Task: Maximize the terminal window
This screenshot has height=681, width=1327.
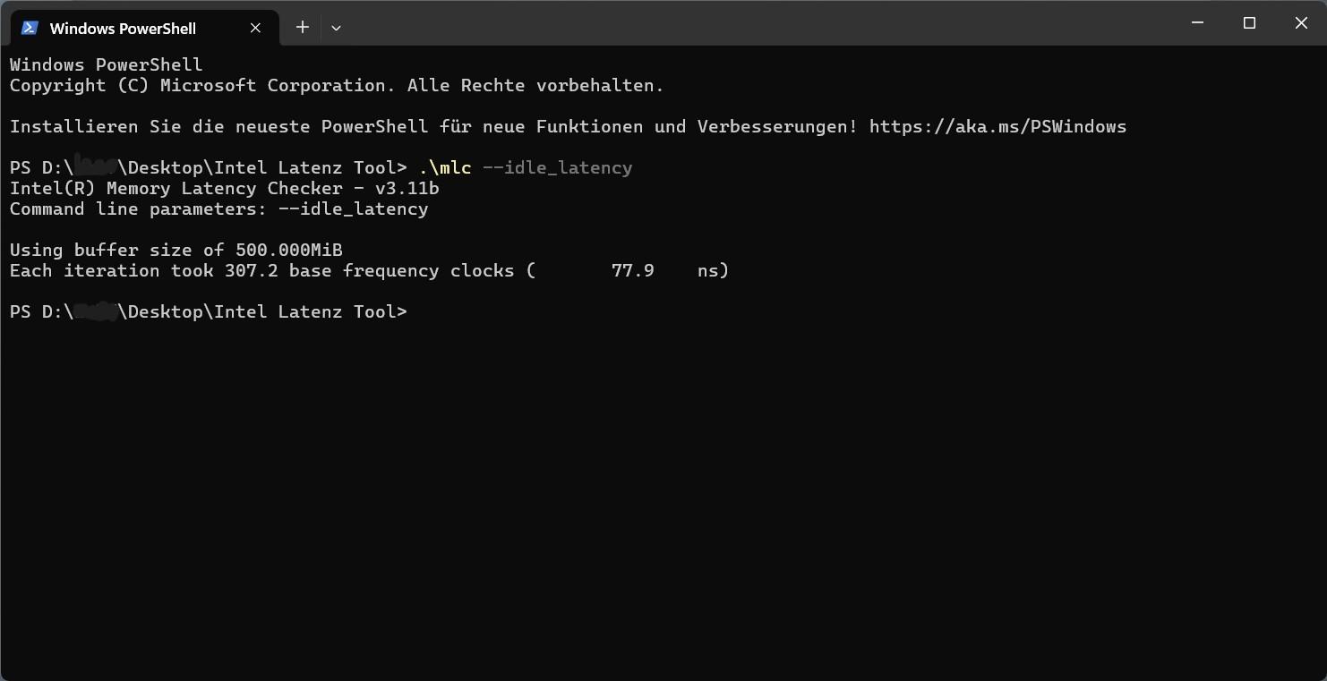Action: 1249,23
